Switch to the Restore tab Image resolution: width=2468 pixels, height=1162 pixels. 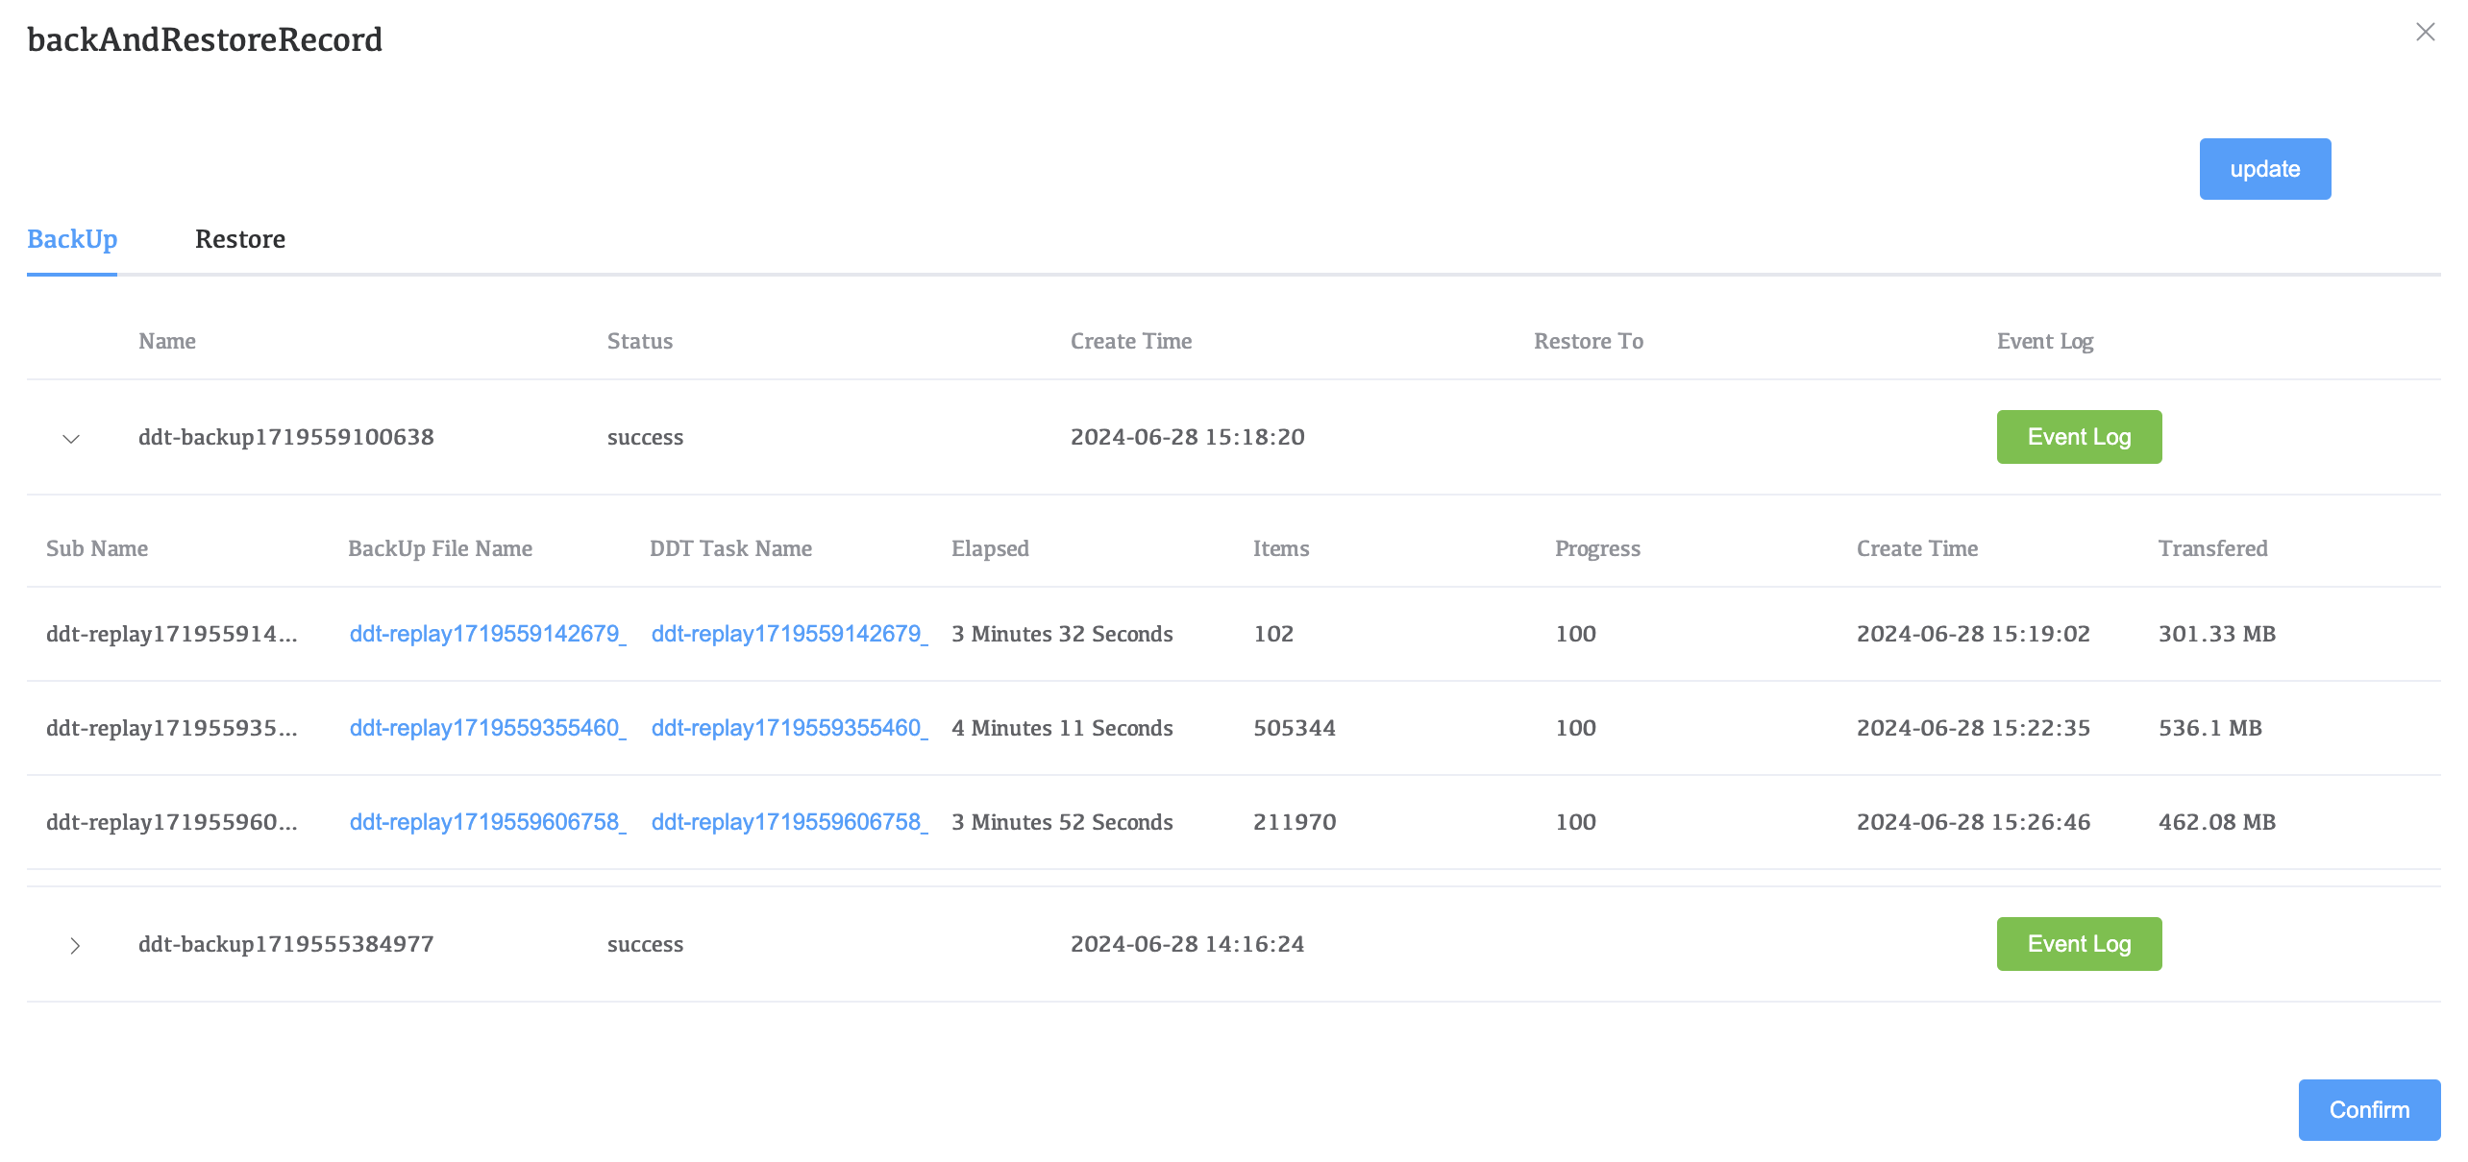(x=240, y=239)
